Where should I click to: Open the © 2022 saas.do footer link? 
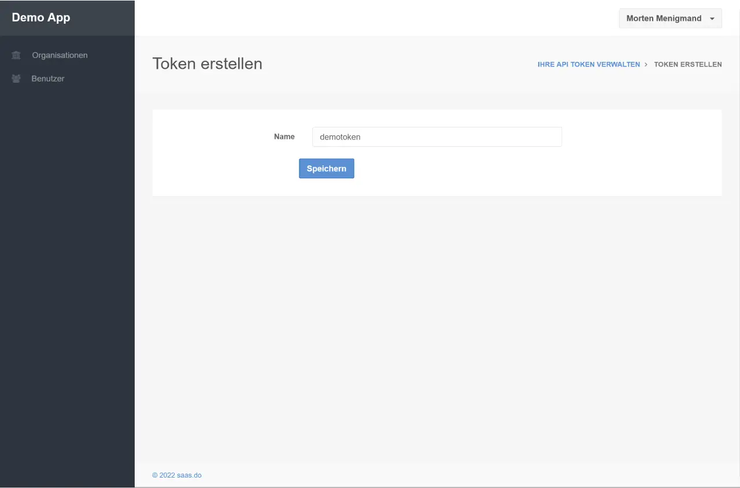[x=177, y=475]
